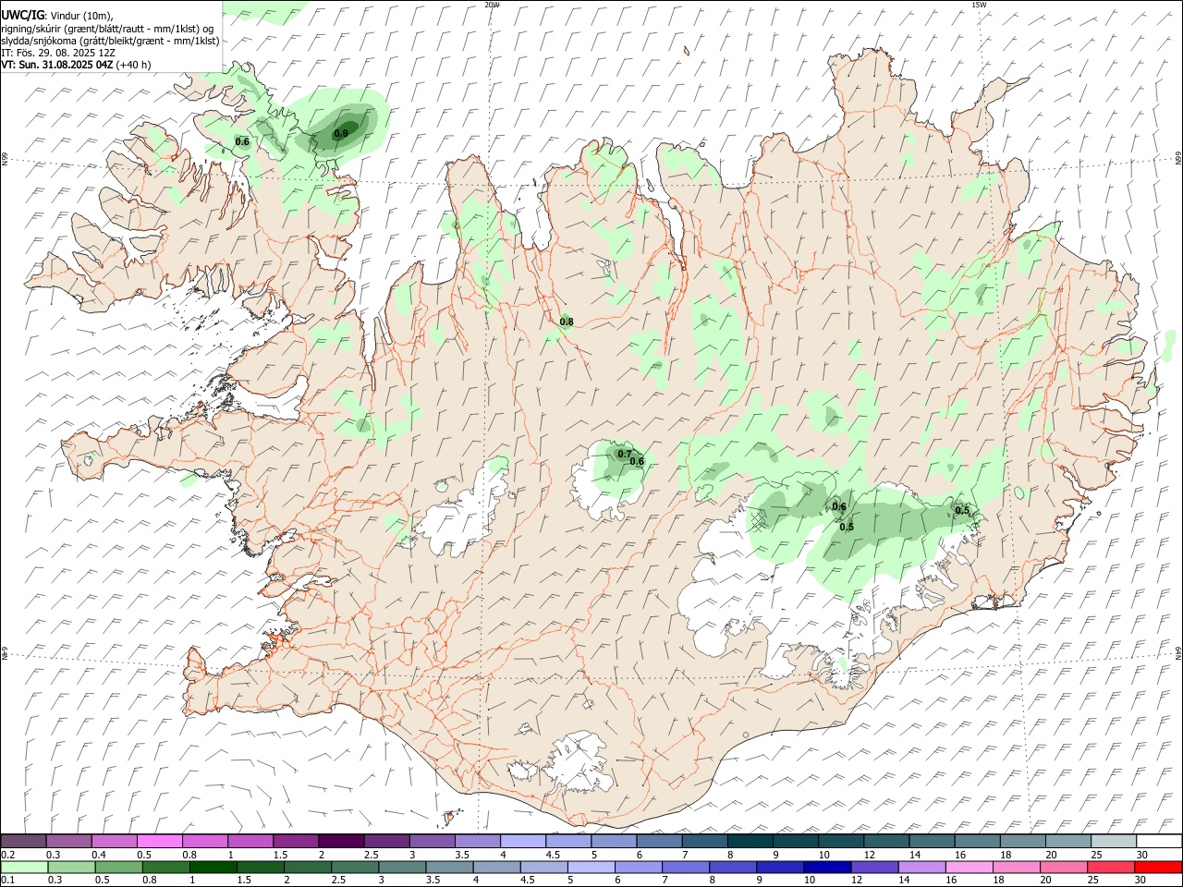The image size is (1183, 887).
Task: Pick the mauve swatch labelled 0.2 in the snow legend
Action: (x=23, y=841)
